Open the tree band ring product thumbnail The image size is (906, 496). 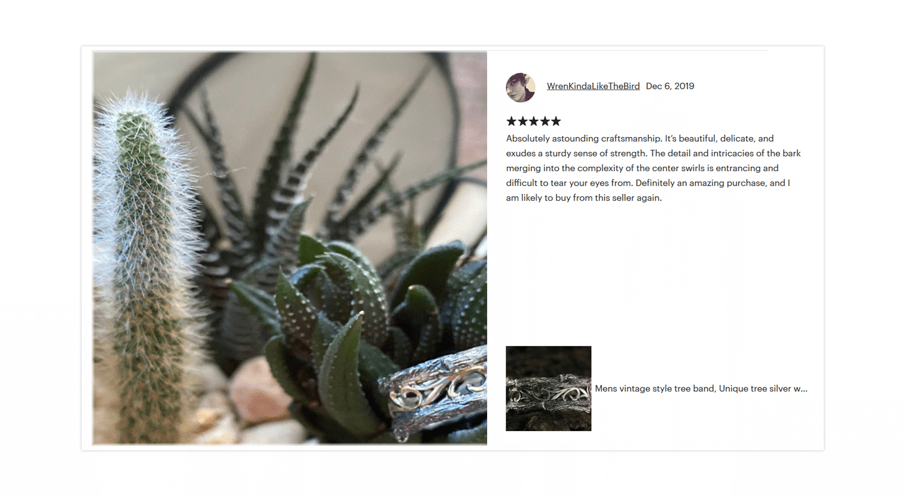[x=549, y=389]
